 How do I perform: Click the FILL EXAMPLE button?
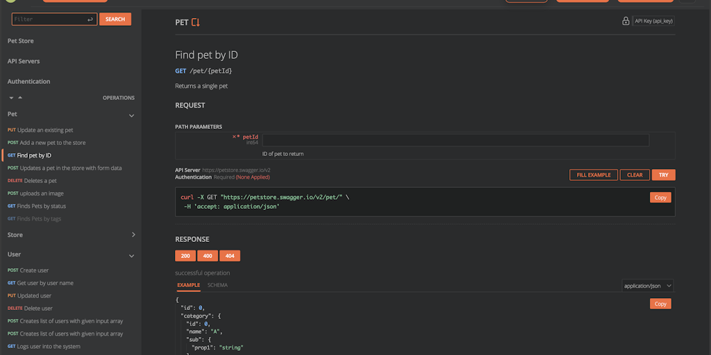(594, 175)
